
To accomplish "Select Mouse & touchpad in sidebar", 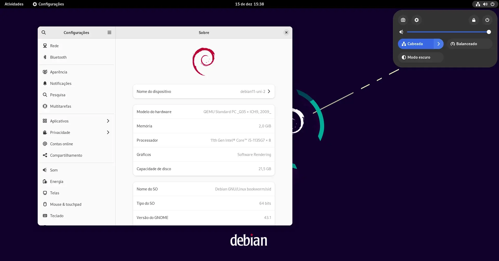I will pos(77,204).
